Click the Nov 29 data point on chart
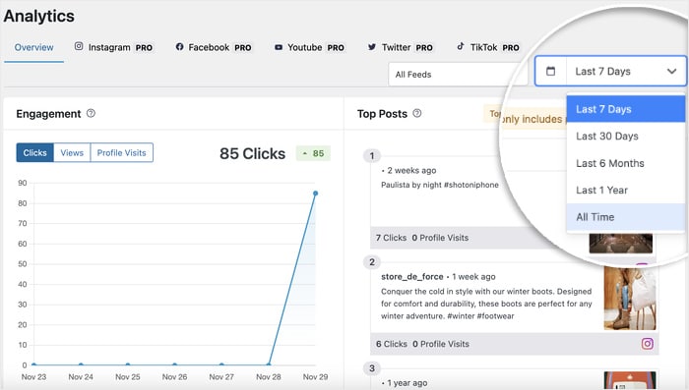This screenshot has height=390, width=689. point(315,193)
